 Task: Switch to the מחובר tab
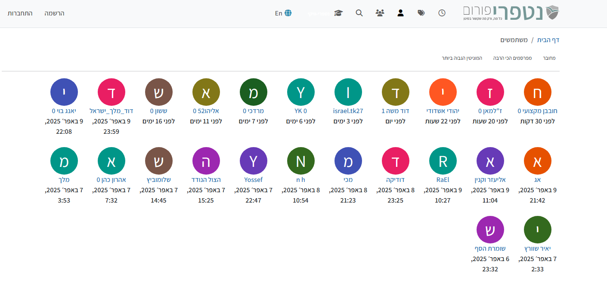(549, 58)
